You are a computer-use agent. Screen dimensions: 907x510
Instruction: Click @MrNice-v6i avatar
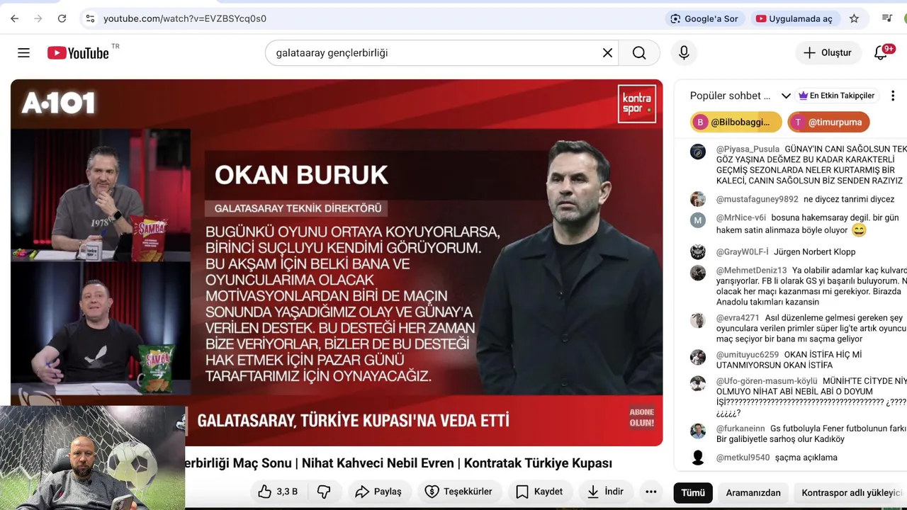coord(698,220)
